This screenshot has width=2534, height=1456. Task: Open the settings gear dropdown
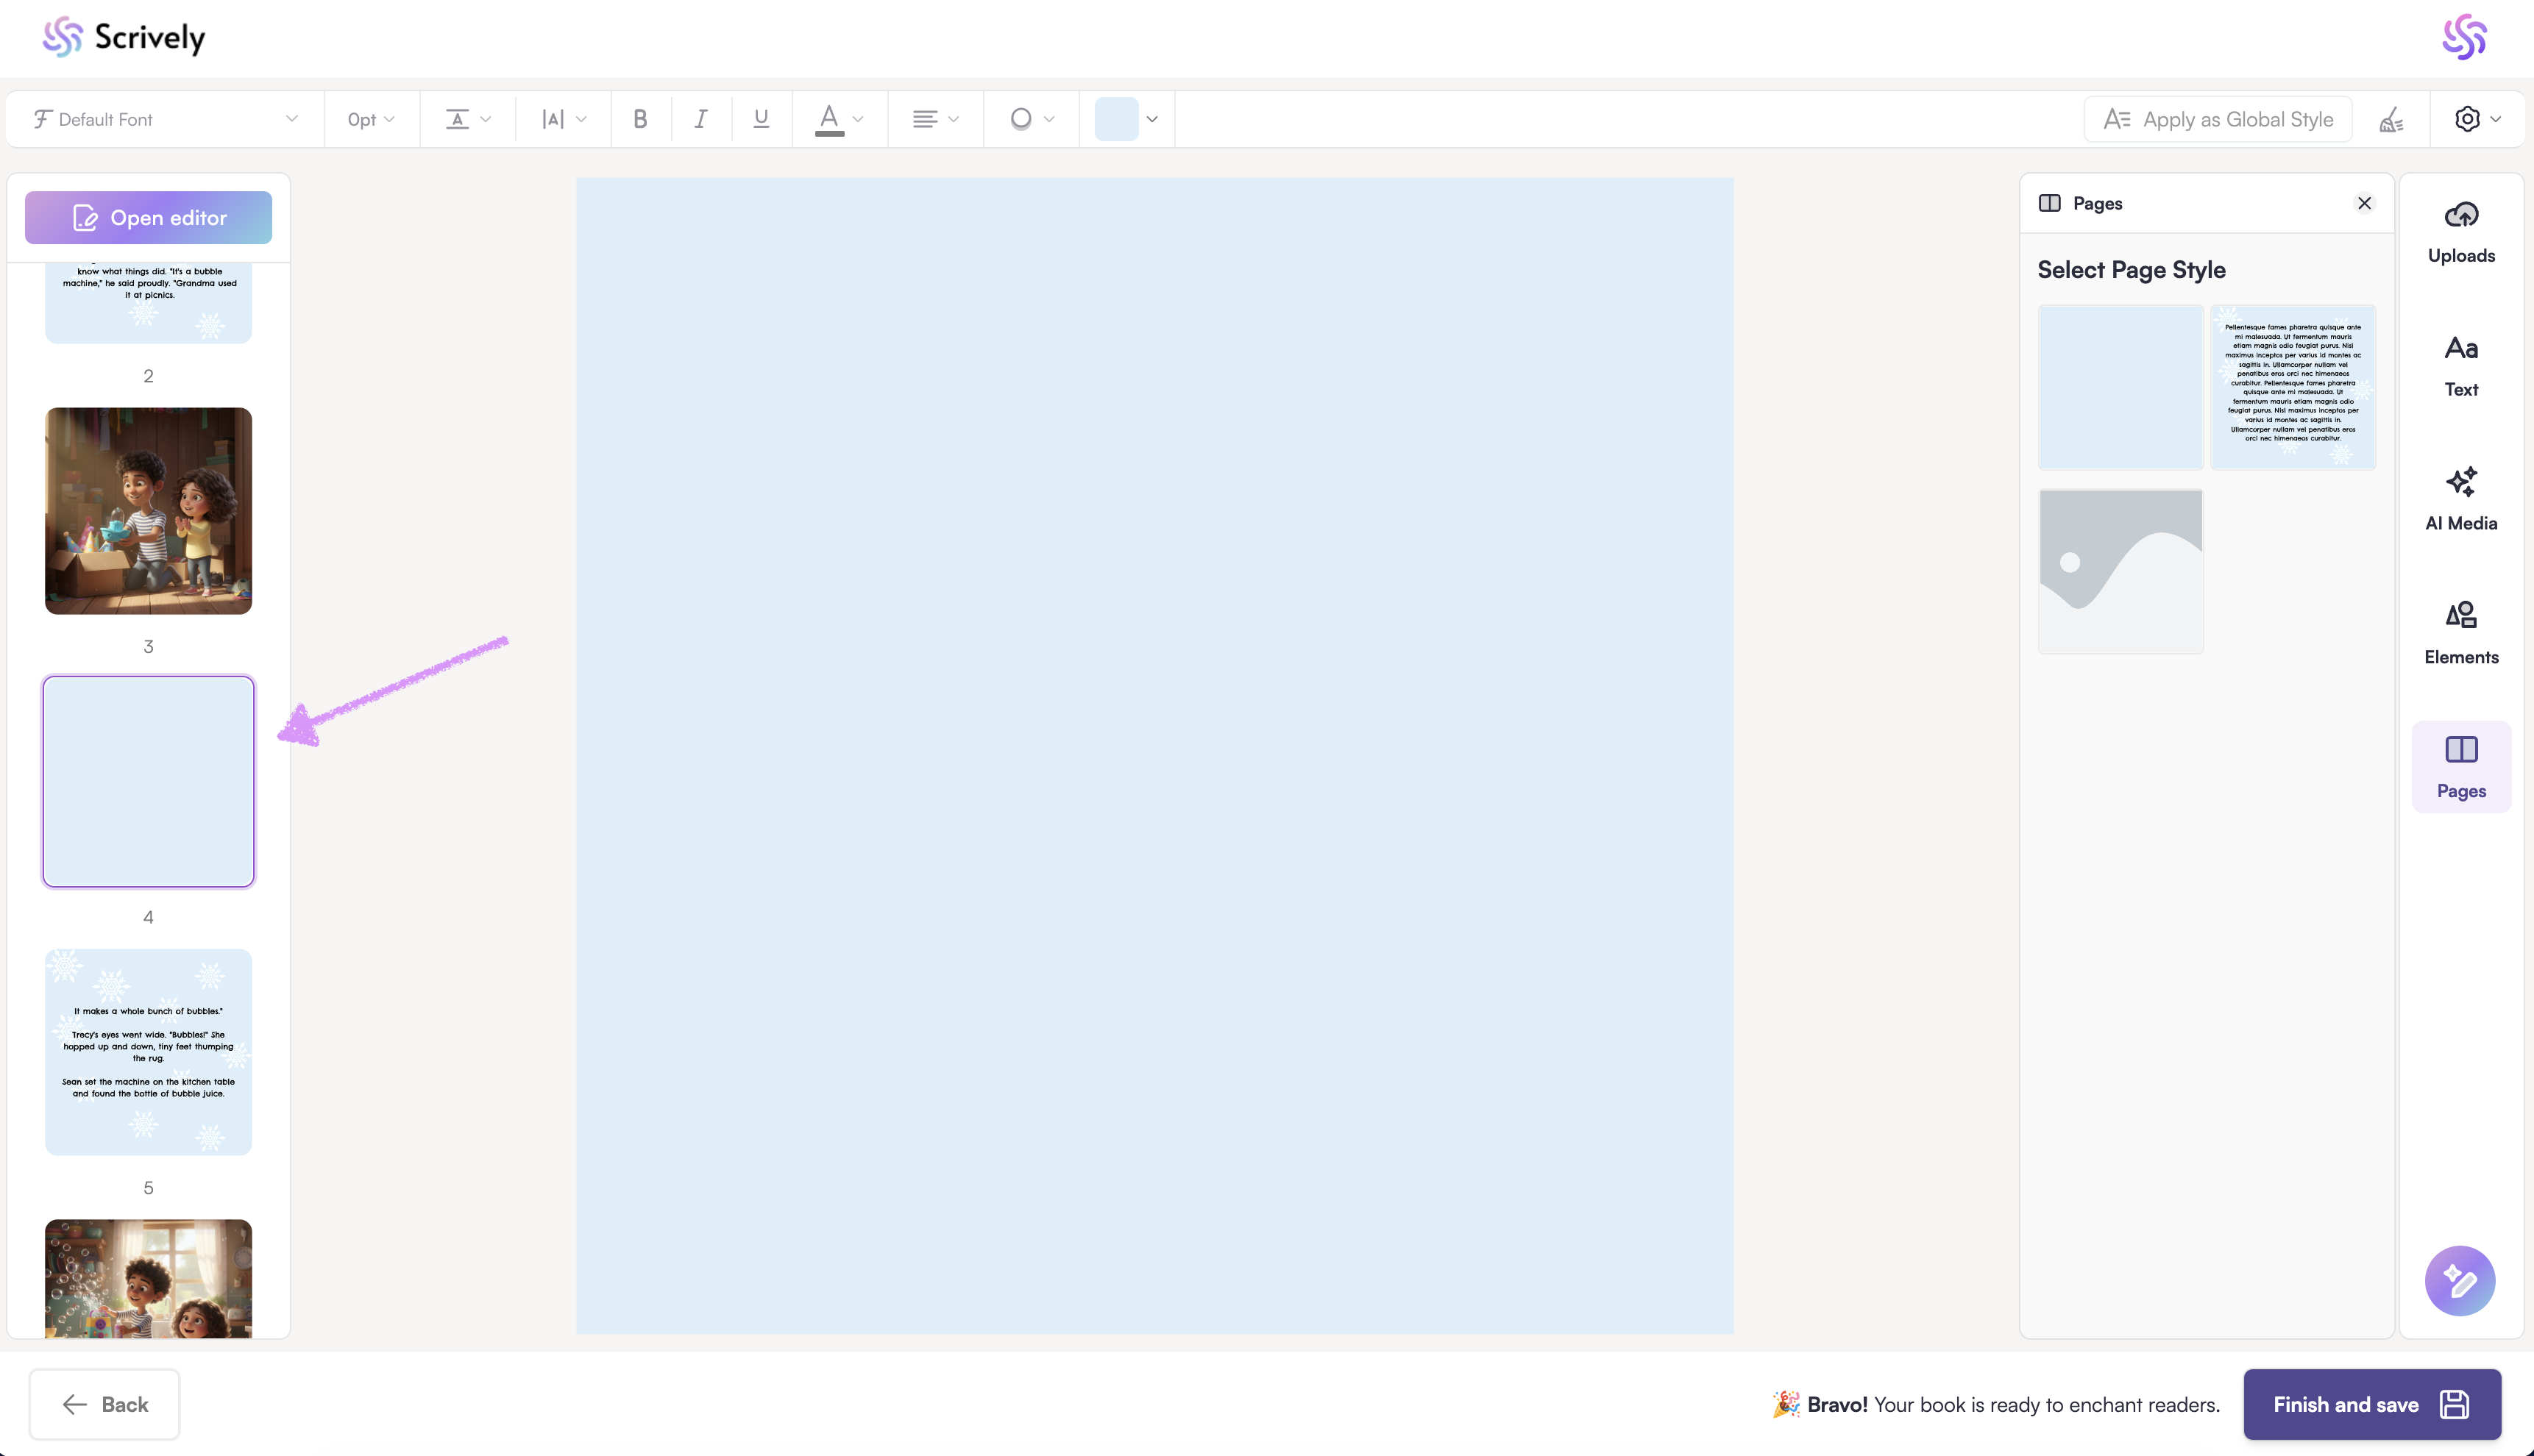(2477, 119)
